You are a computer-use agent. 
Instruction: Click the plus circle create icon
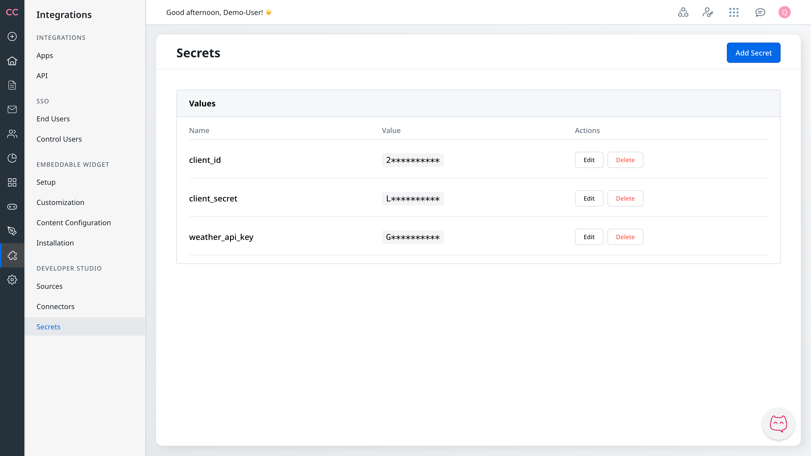[12, 36]
